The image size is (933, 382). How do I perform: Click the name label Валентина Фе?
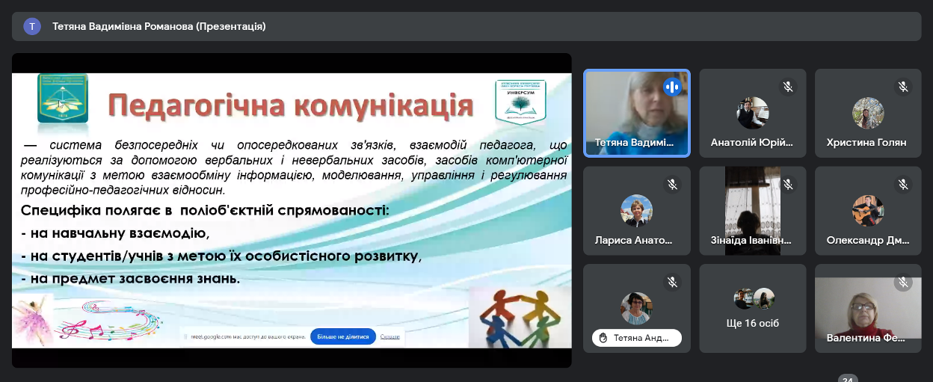click(x=866, y=338)
